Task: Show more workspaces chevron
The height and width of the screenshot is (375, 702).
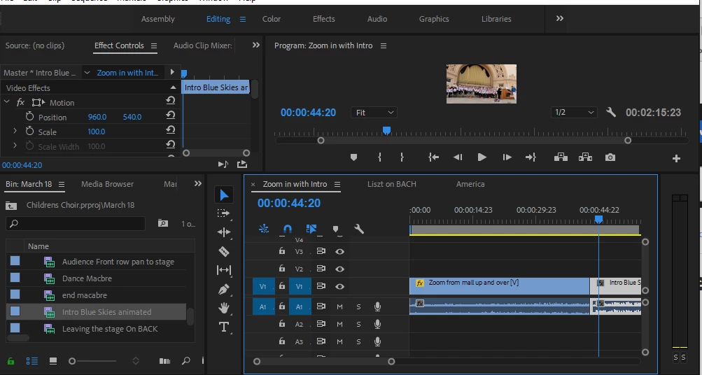Action: click(560, 18)
